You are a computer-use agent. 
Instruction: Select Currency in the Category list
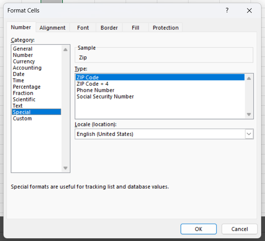pyautogui.click(x=24, y=62)
